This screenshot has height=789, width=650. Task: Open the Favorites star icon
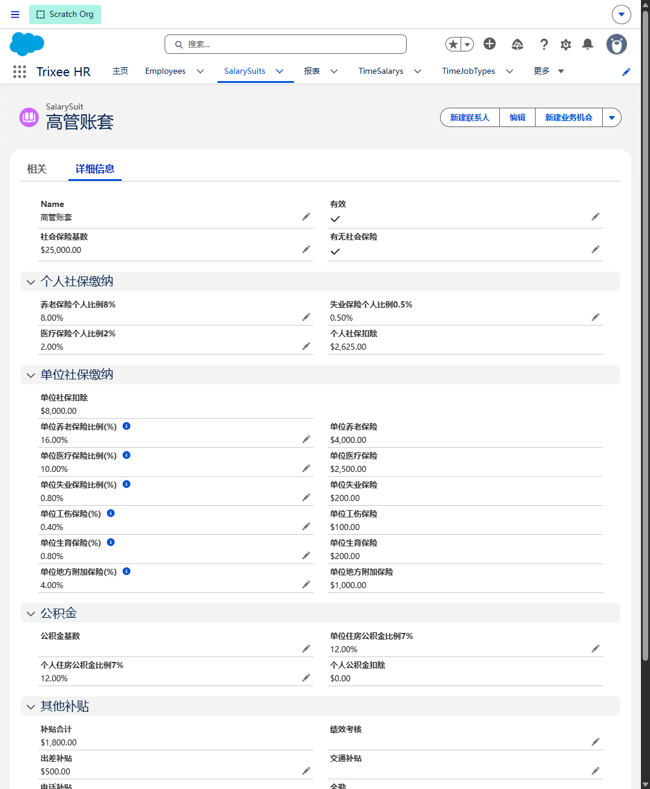tap(453, 44)
